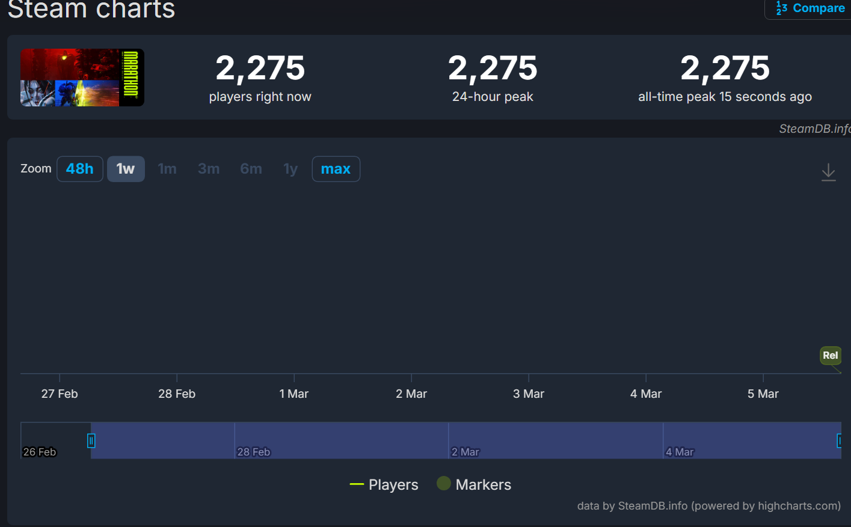Select the 48h zoom range
Screen dimensions: 851x527
tap(80, 169)
